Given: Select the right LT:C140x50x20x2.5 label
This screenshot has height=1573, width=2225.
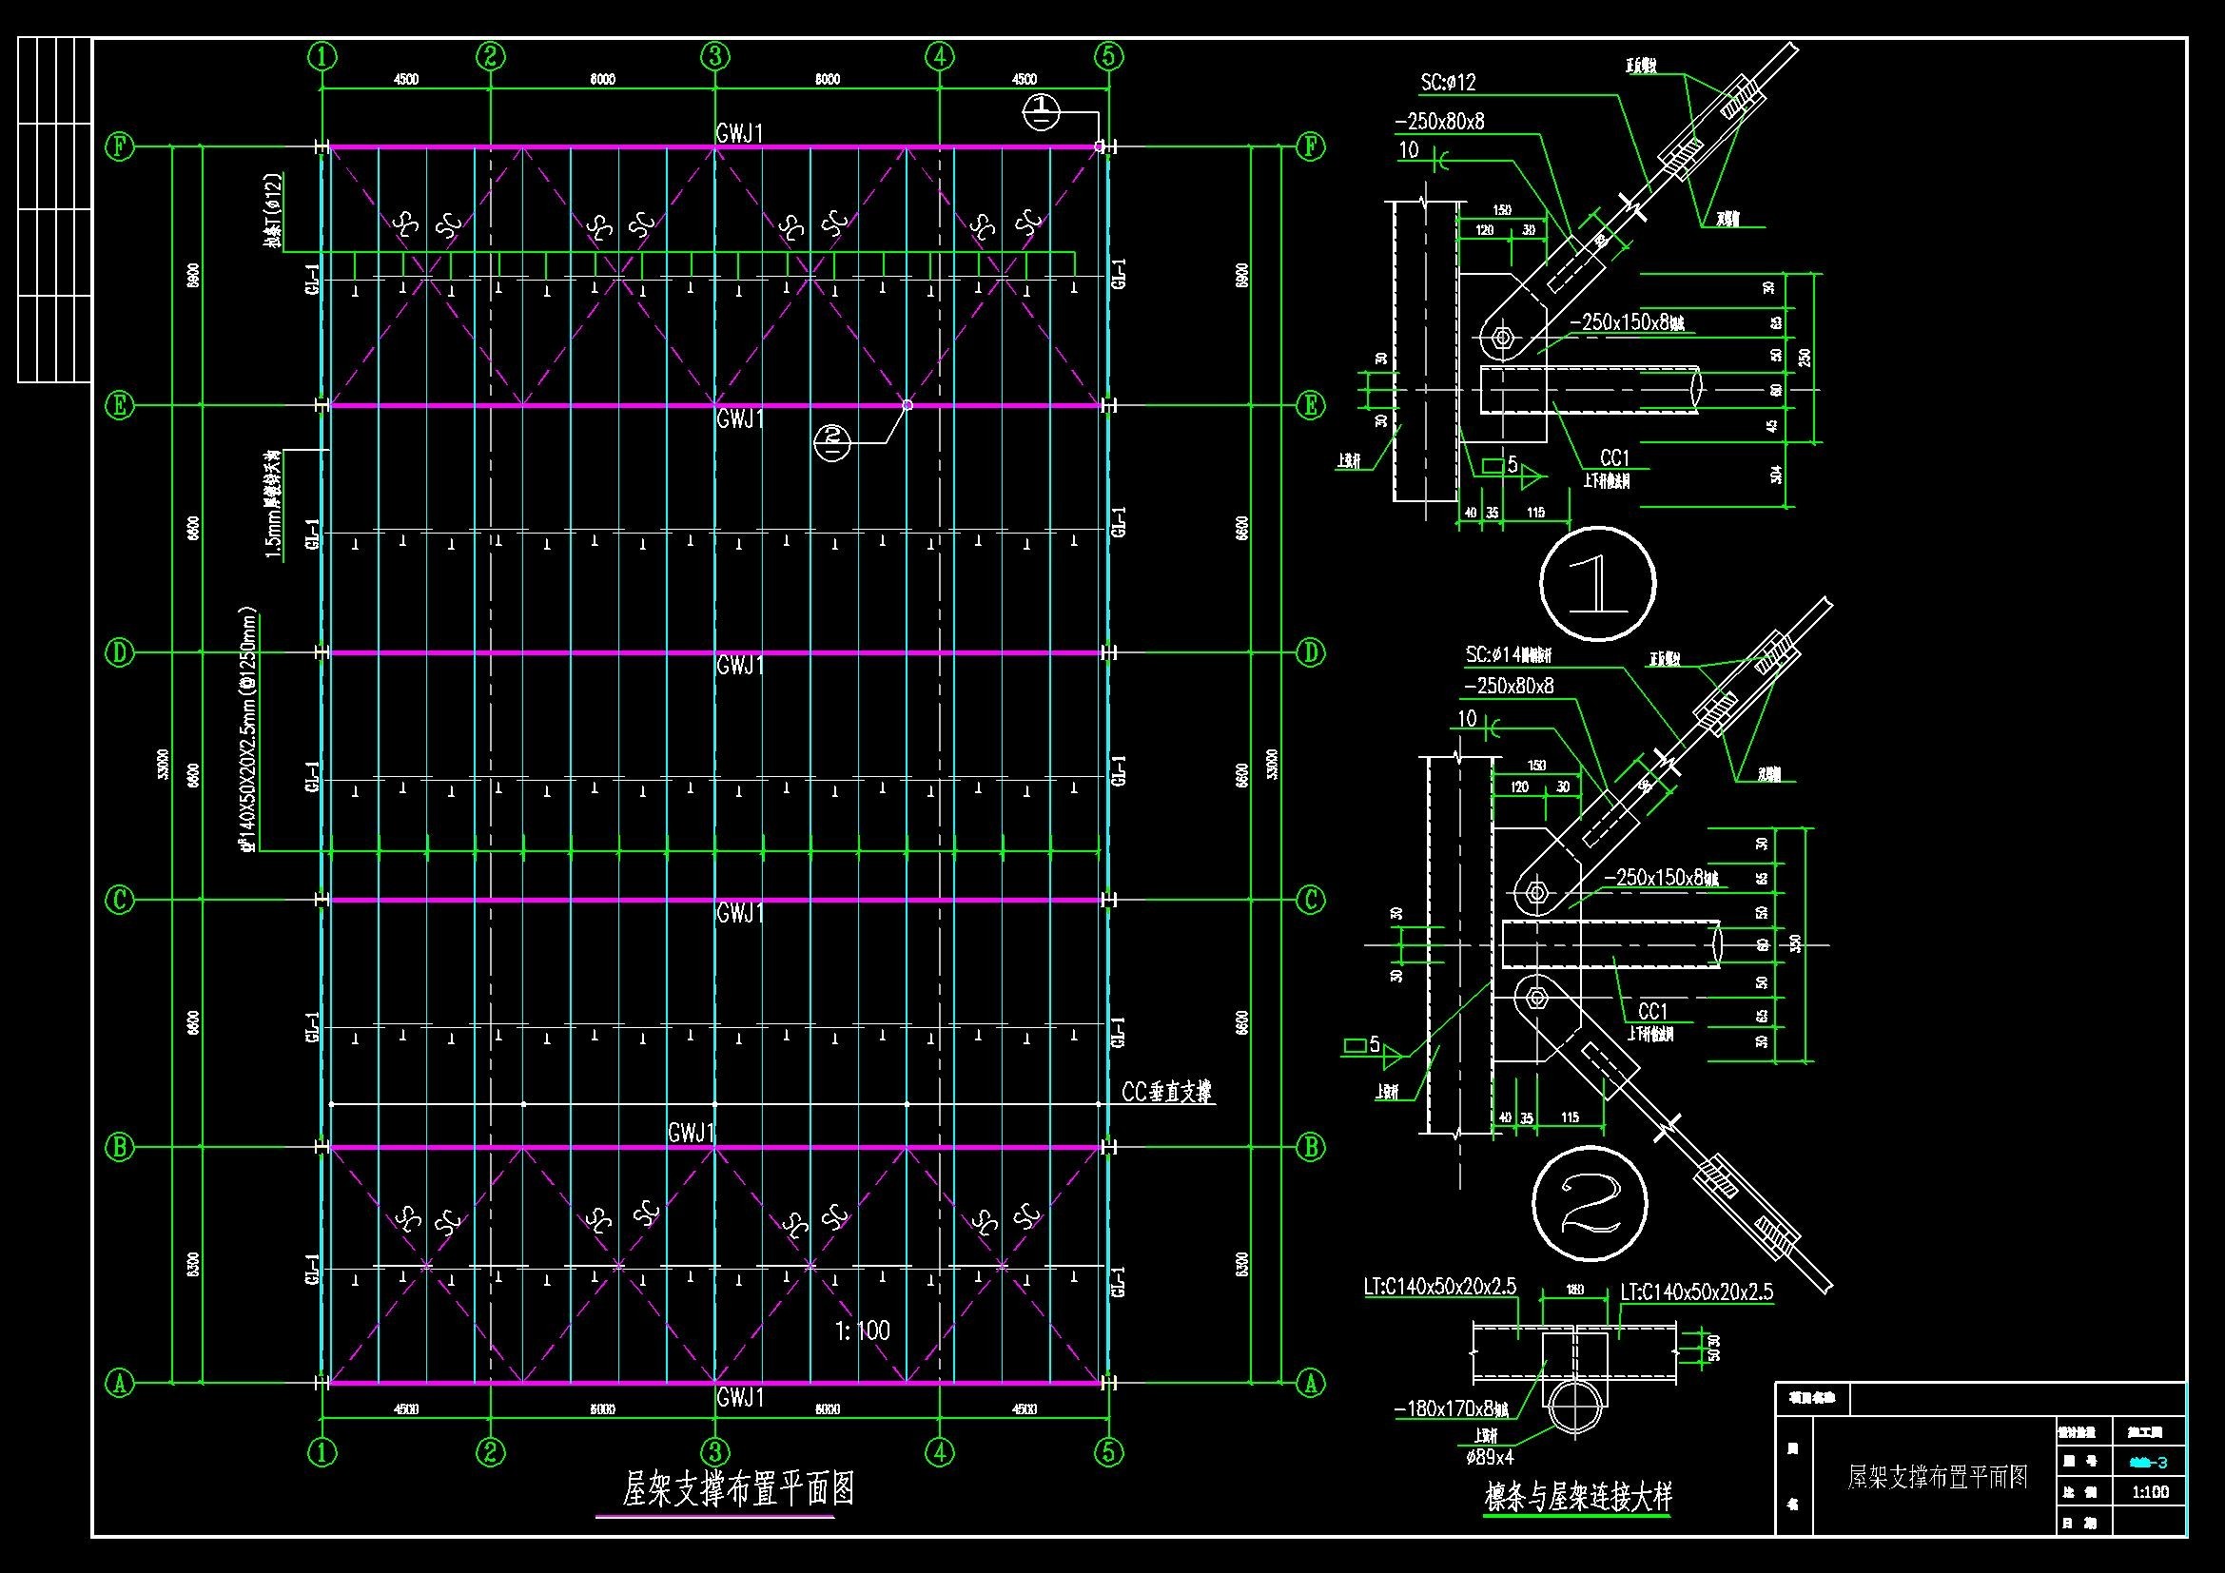Looking at the screenshot, I should pos(1697,1291).
